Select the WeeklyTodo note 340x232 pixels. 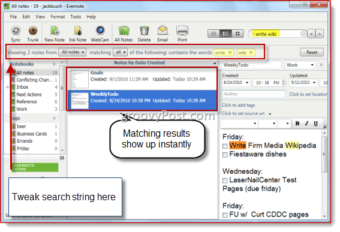pos(142,100)
